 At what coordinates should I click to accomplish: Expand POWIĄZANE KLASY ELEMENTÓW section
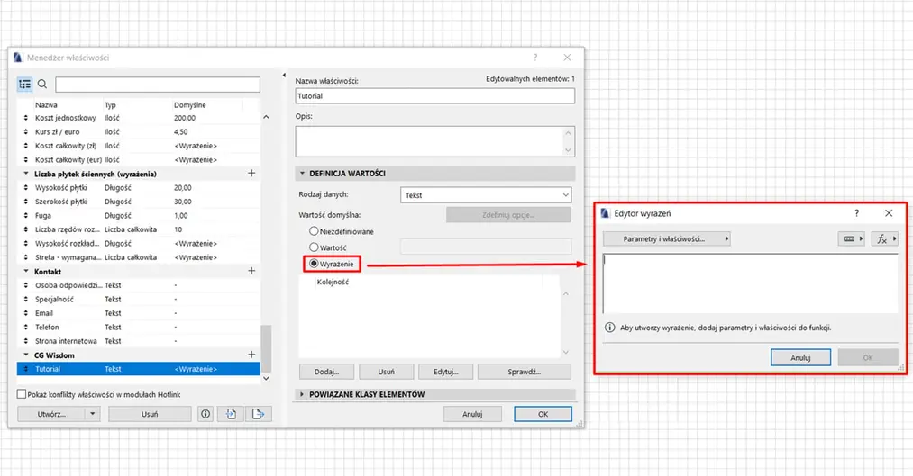(x=302, y=394)
